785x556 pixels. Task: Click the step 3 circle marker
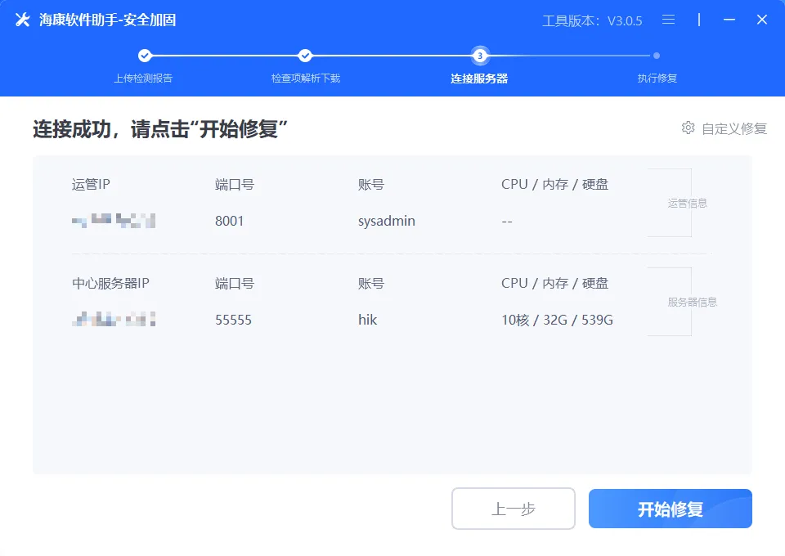click(x=480, y=56)
